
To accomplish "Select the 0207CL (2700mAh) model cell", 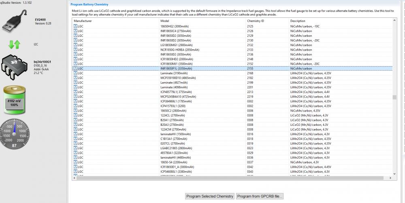I will 173,144.
